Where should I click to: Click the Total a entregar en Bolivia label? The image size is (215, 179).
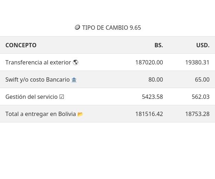coord(40,114)
